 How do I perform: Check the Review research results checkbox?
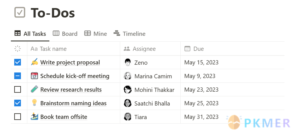[18, 89]
